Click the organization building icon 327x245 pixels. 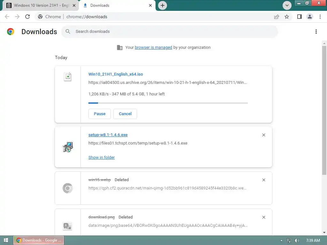(120, 48)
